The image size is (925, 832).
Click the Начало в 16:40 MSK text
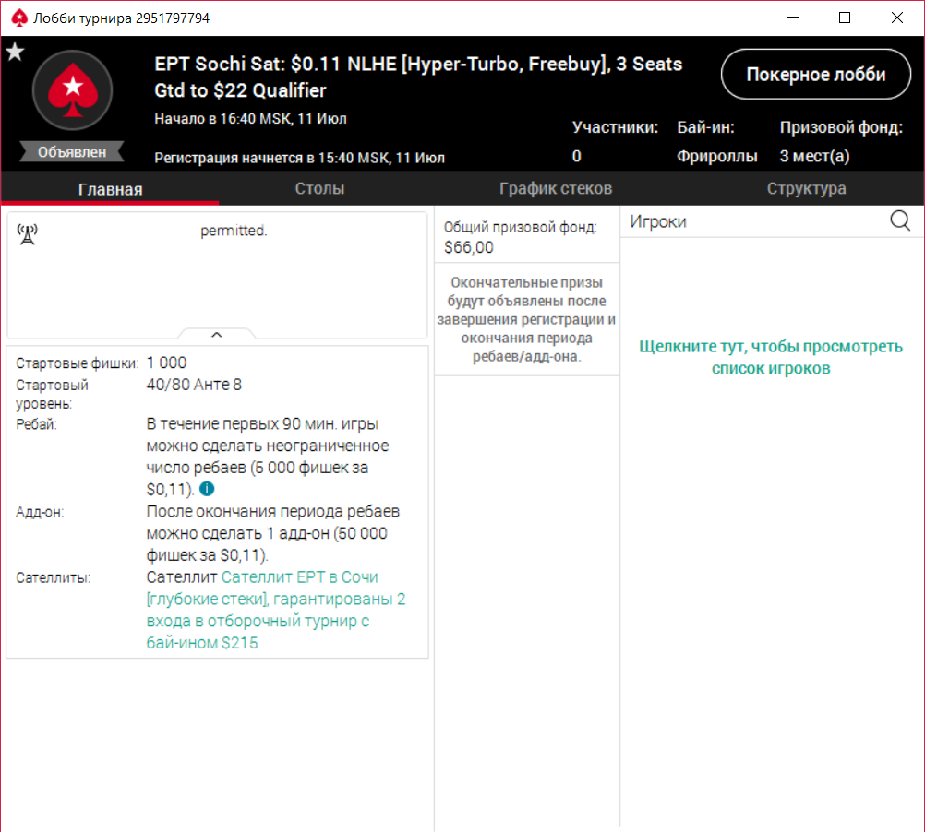(x=251, y=118)
